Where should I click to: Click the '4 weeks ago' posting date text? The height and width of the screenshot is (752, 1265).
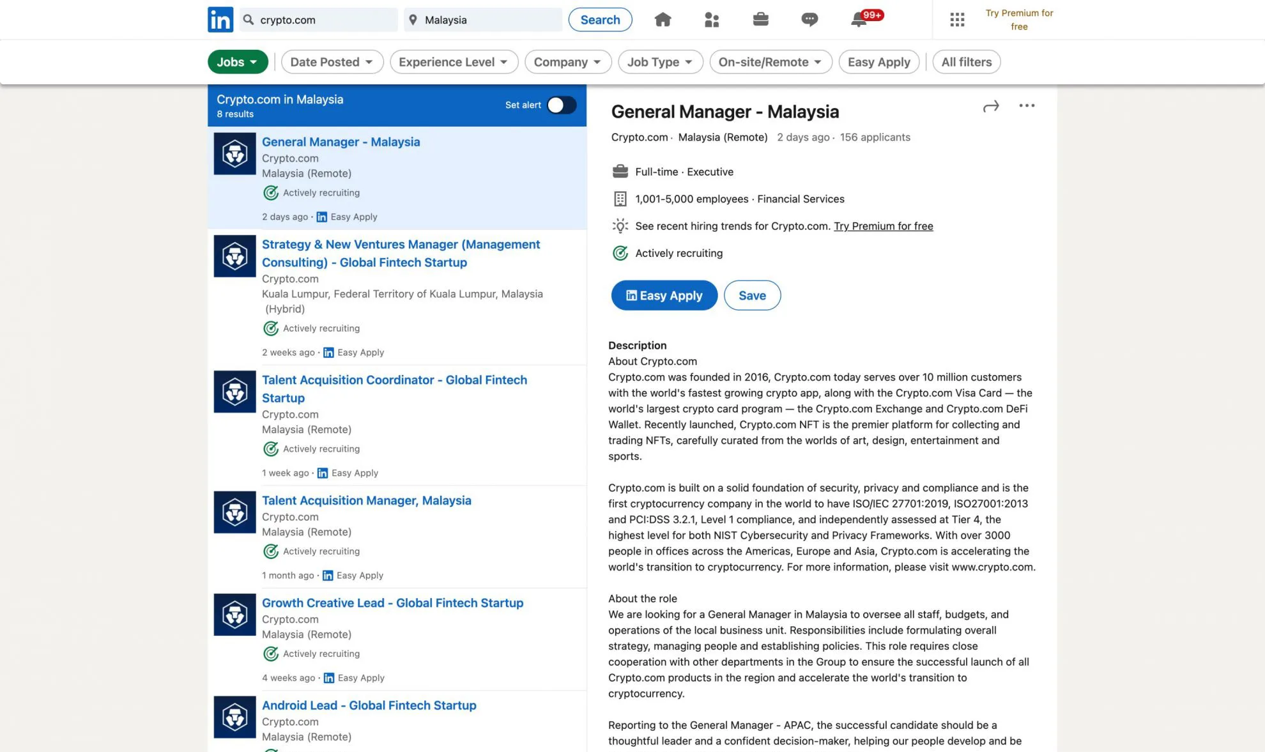pos(288,678)
